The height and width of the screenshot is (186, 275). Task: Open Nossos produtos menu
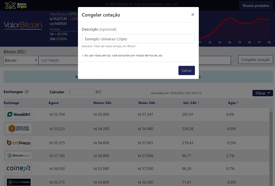pos(256,6)
